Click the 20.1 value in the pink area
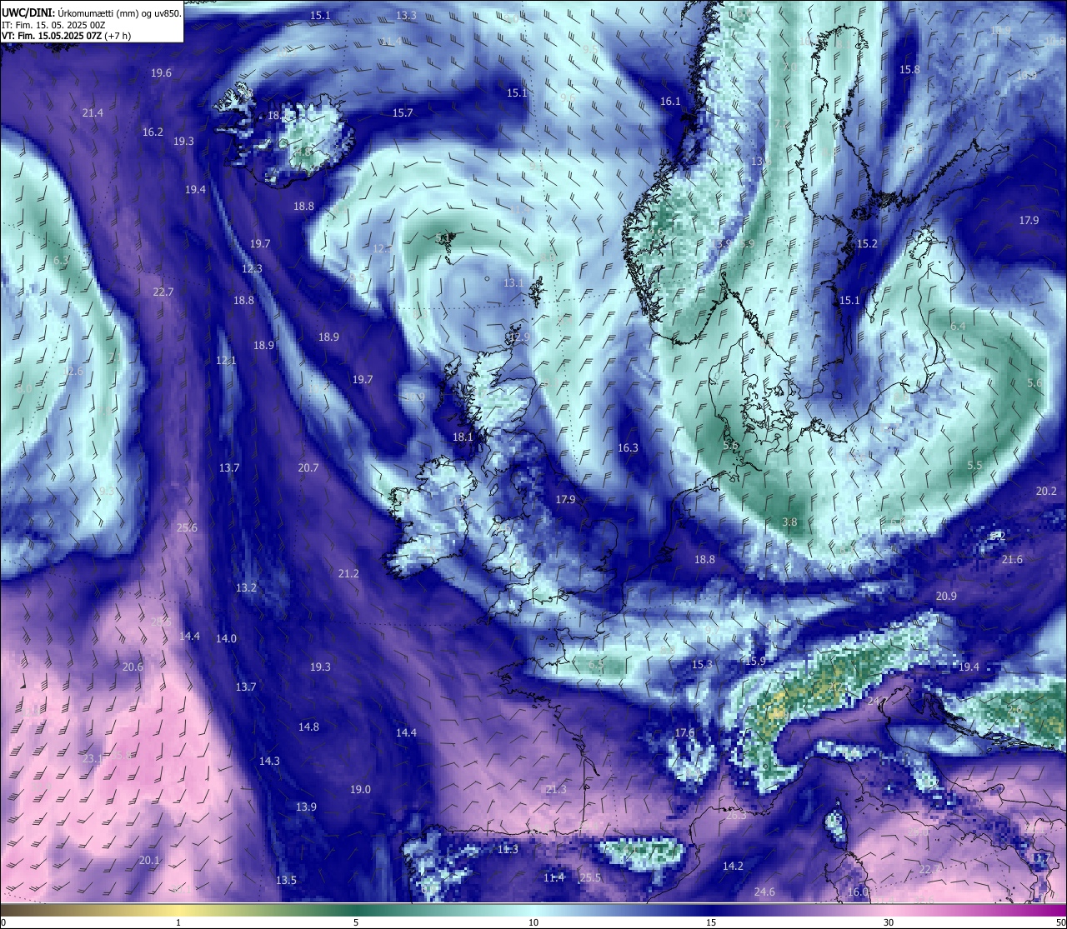 149,861
